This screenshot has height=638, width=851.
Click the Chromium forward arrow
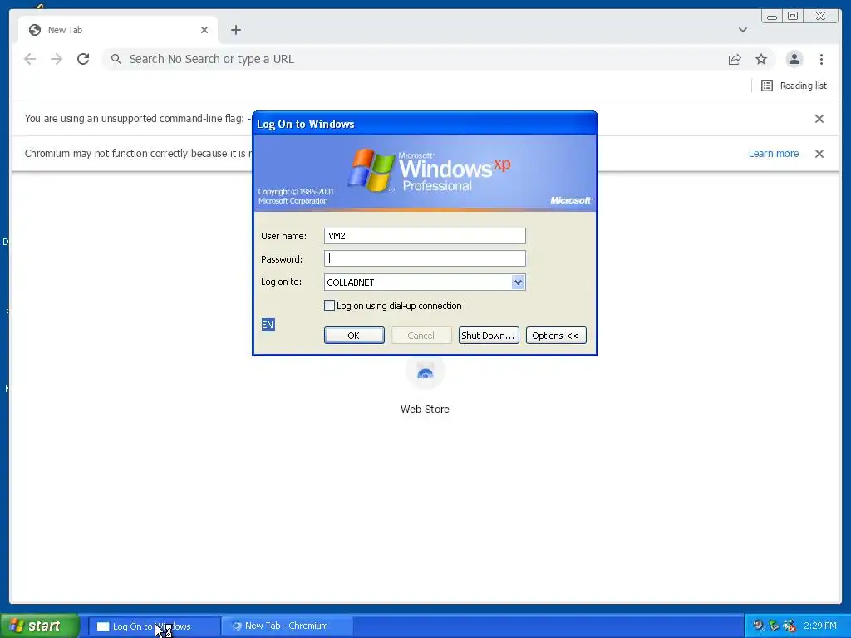(57, 59)
